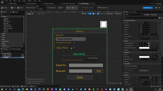Toggle Size To Content checkbox

coord(140,36)
